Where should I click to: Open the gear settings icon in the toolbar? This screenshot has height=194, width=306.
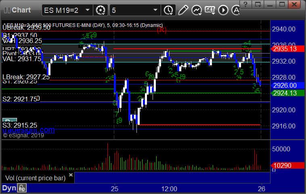pyautogui.click(x=101, y=10)
